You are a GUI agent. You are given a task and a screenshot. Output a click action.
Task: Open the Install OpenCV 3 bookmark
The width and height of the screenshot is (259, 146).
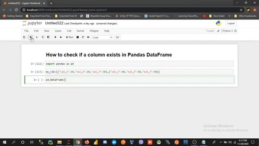click(x=157, y=16)
